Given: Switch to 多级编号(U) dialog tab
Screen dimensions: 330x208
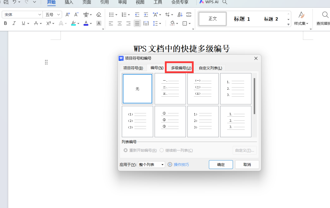Looking at the screenshot, I should pyautogui.click(x=181, y=68).
